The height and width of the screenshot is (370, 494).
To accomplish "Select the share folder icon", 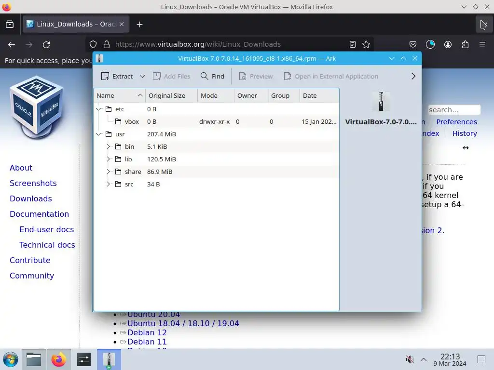I will 118,172.
